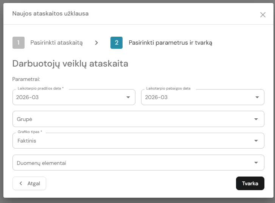Click inside the Grupė field

point(132,119)
